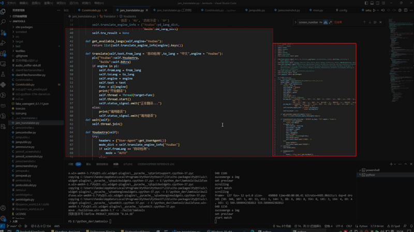
Task: Close the find widget
Action: pos(381,22)
